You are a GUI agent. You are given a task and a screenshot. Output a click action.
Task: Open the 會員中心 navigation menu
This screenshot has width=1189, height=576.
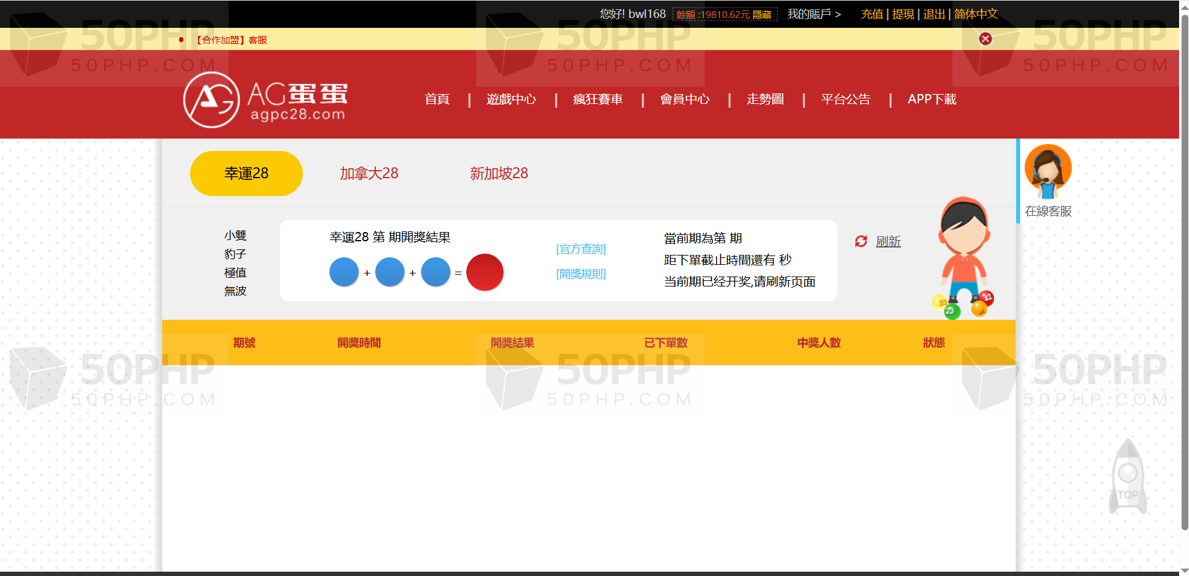[x=684, y=99]
